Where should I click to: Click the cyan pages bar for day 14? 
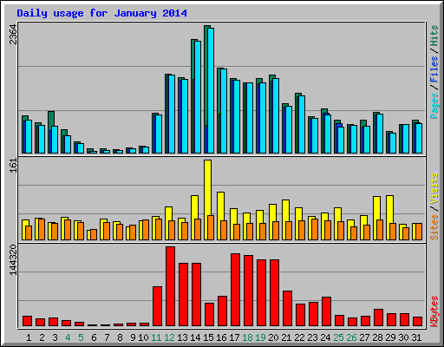(x=198, y=97)
